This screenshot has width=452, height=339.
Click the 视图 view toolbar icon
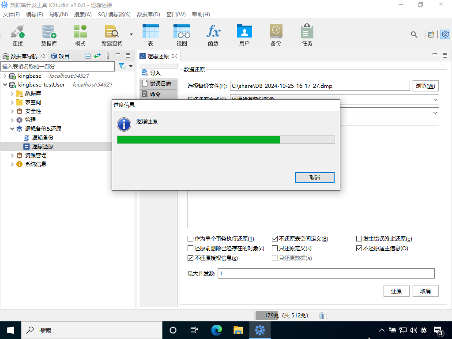[x=181, y=35]
